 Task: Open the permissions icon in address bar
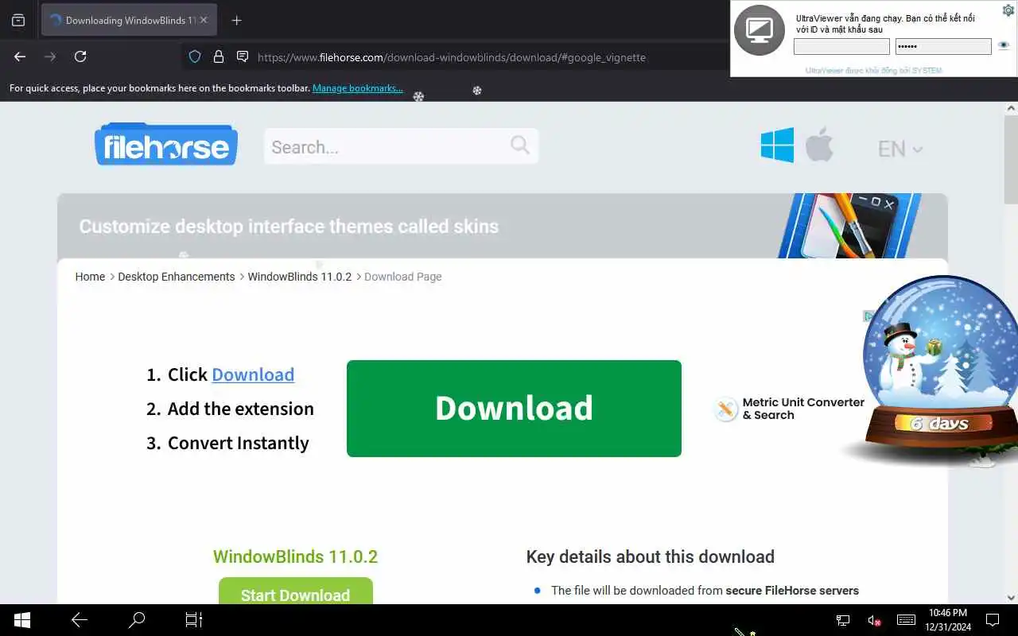point(243,56)
